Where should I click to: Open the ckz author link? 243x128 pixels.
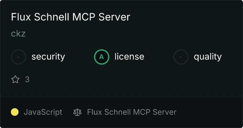click(18, 34)
